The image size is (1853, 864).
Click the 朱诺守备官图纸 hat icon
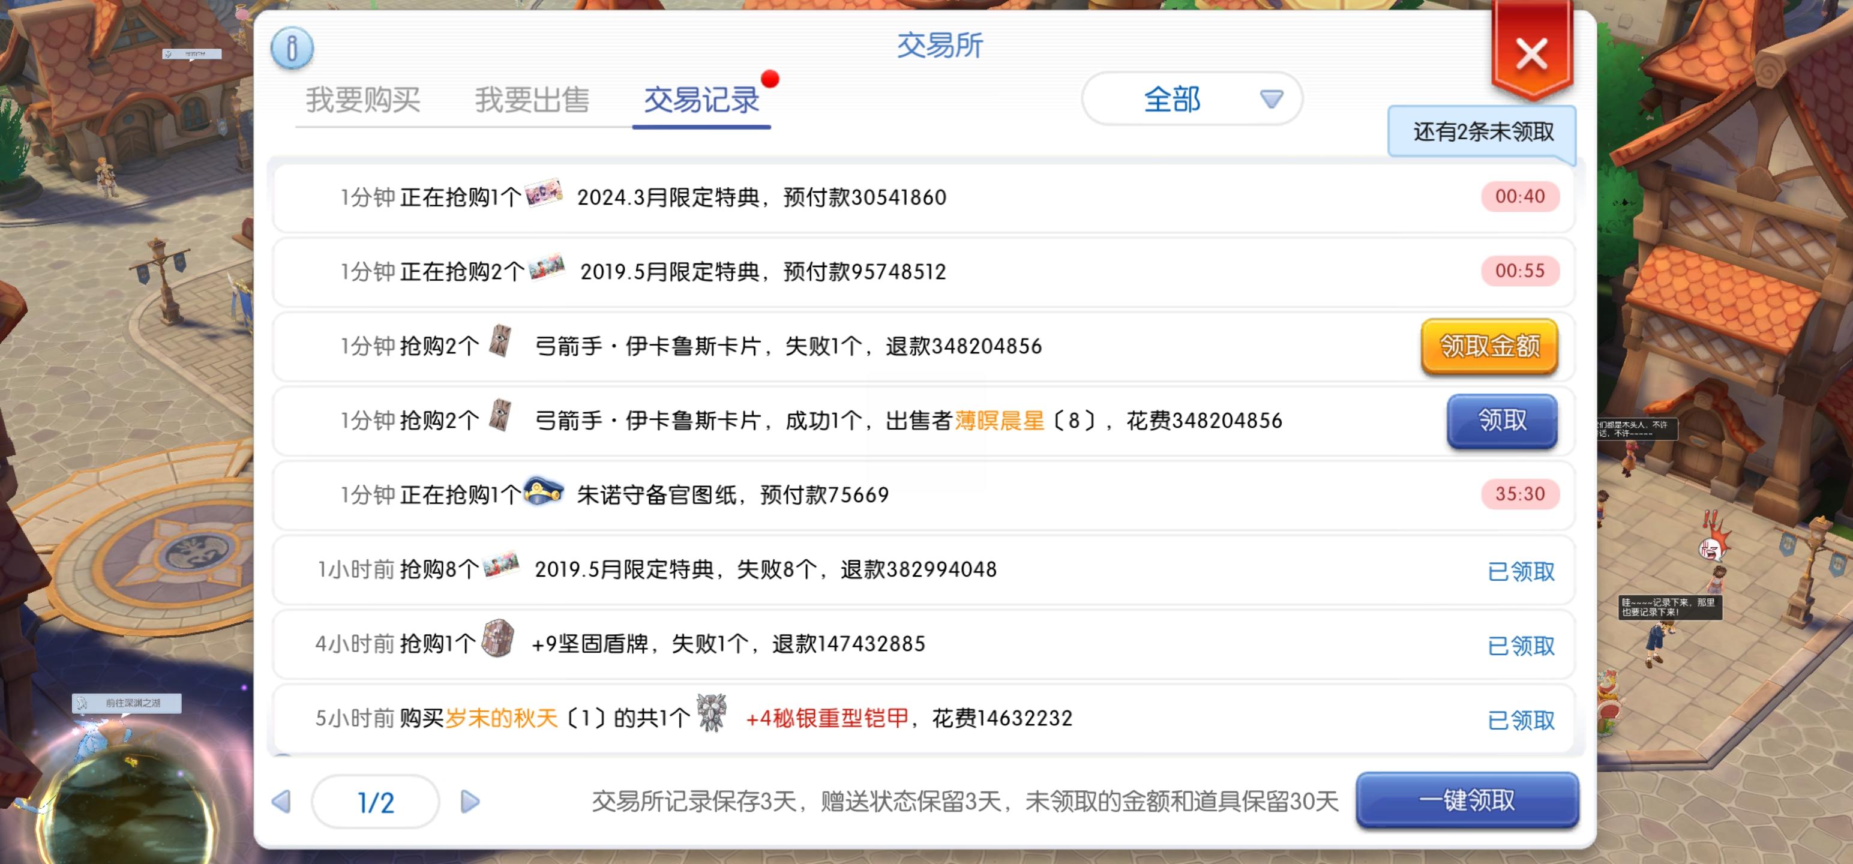pyautogui.click(x=543, y=491)
